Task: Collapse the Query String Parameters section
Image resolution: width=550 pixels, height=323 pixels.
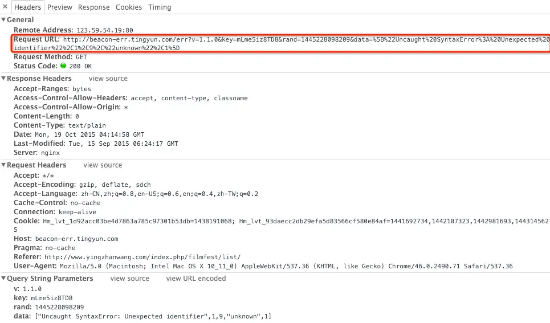Action: click(x=3, y=279)
